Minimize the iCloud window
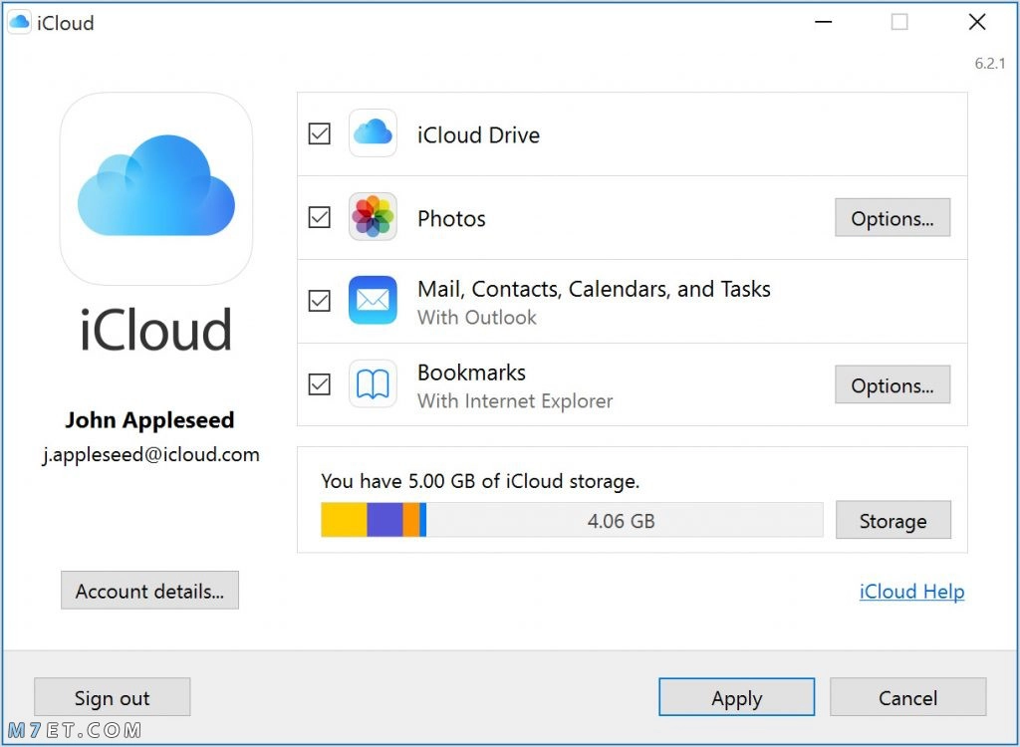The height and width of the screenshot is (747, 1020). 824,22
